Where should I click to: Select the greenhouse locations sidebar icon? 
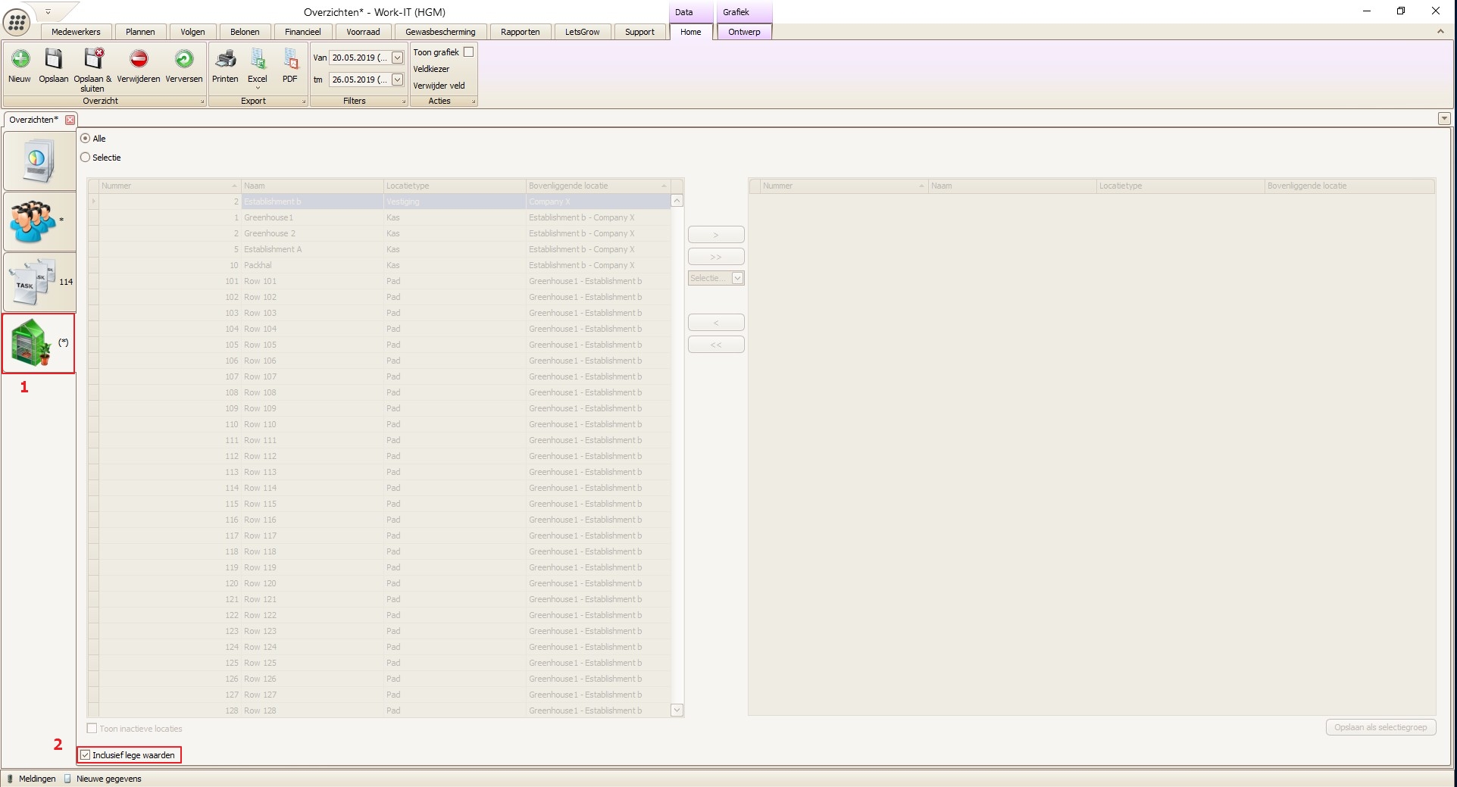point(39,343)
